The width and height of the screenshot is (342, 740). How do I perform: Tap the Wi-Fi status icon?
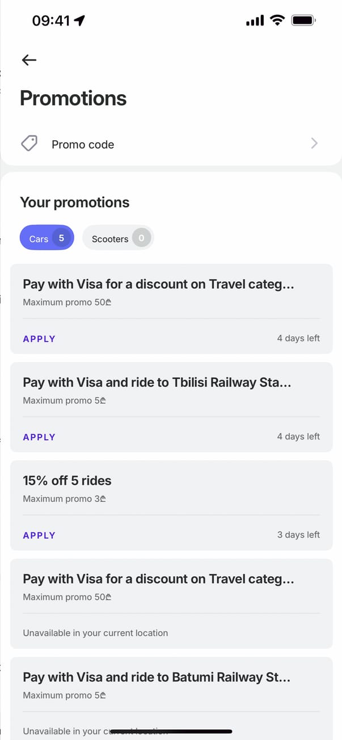coord(277,21)
